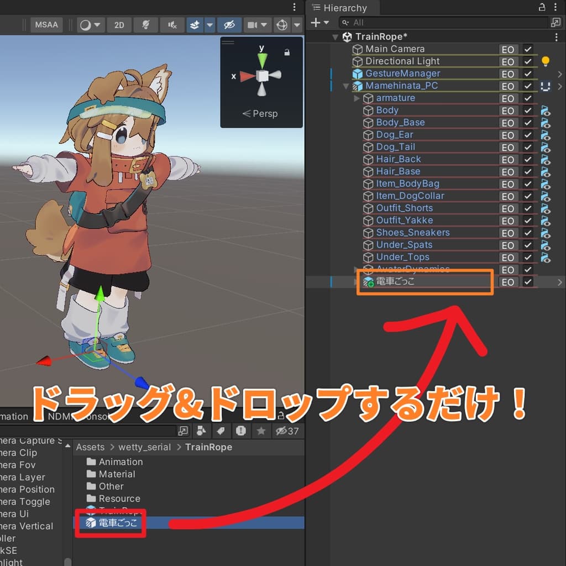This screenshot has width=566, height=566.
Task: Click Project folder tree scroll-up arrow
Action: click(x=67, y=446)
